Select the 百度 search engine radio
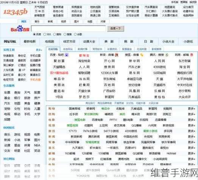The image size is (198, 180). tap(34, 34)
